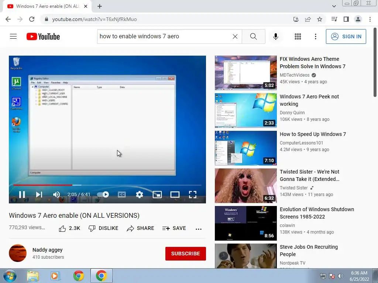Open Chrome's three-dot menu
This screenshot has height=283, width=378.
(370, 19)
